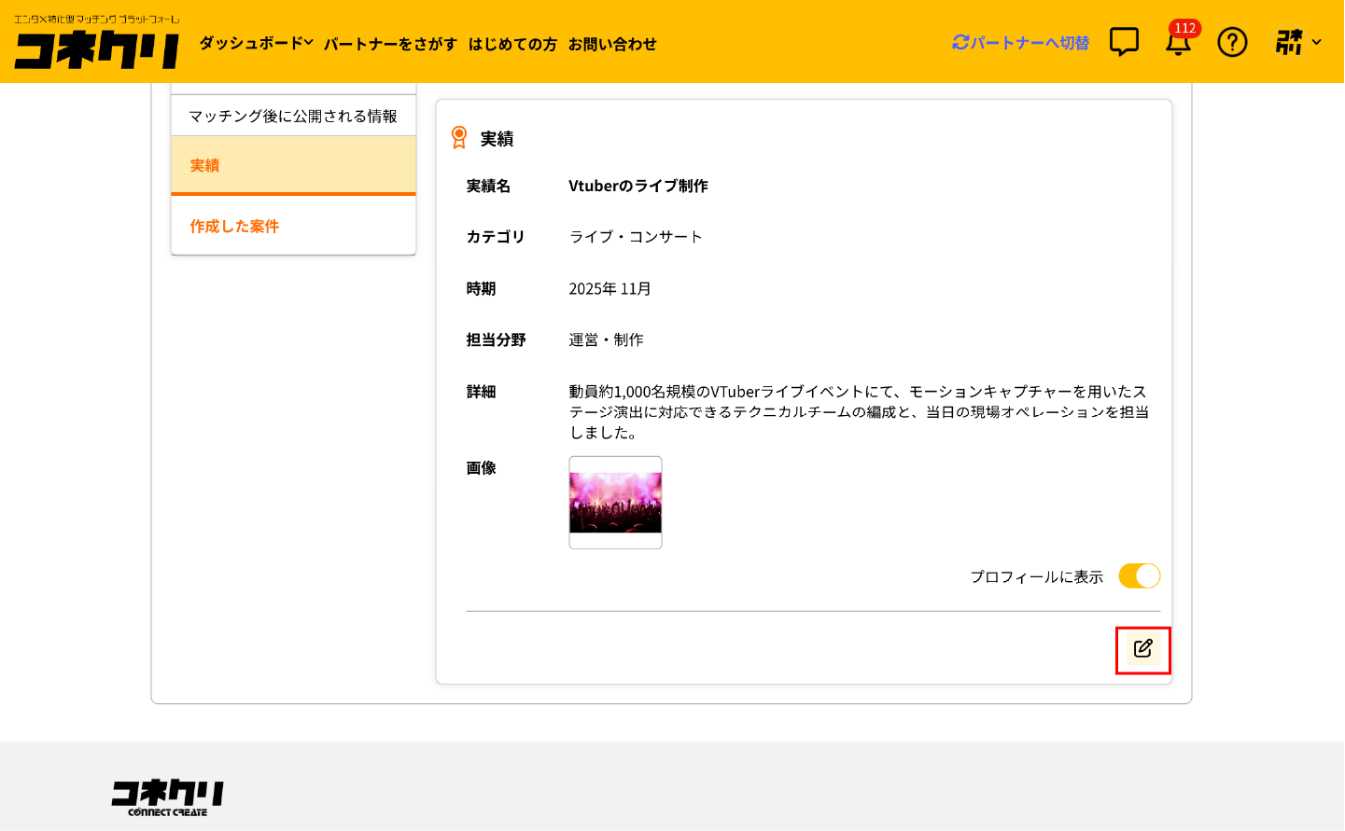The width and height of the screenshot is (1345, 831).
Task: Click the edit pencil icon for 実績
Action: coord(1143,649)
